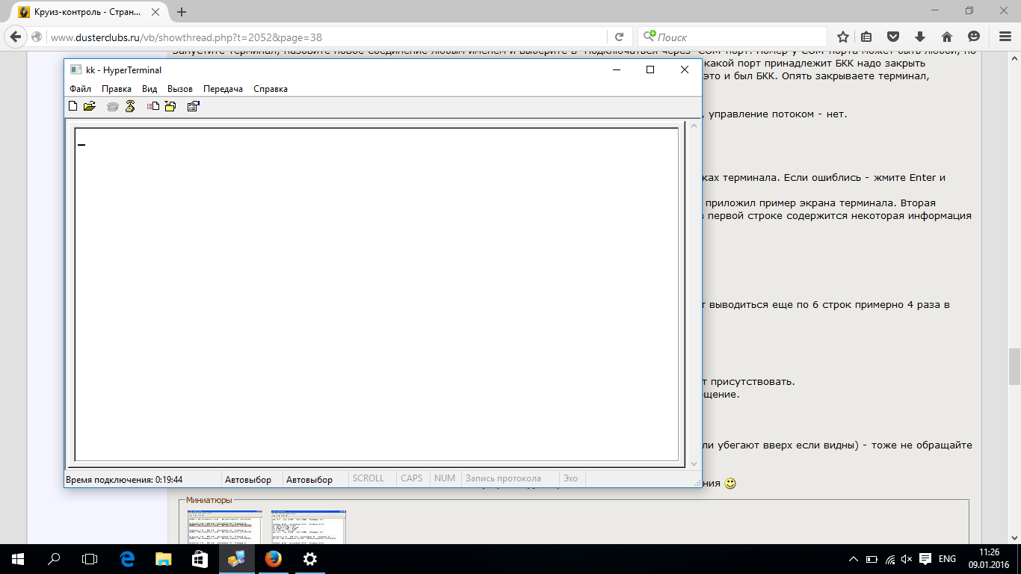Click the grayed Call telephone icon
The image size is (1021, 574).
[113, 106]
